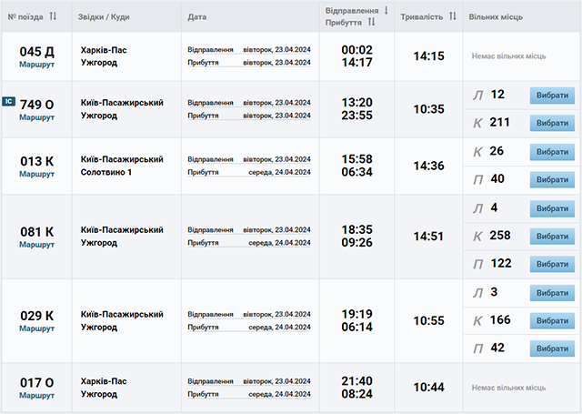Screen dimensions: 582x414
Task: Select П class with 122 seats
Action: click(x=552, y=264)
